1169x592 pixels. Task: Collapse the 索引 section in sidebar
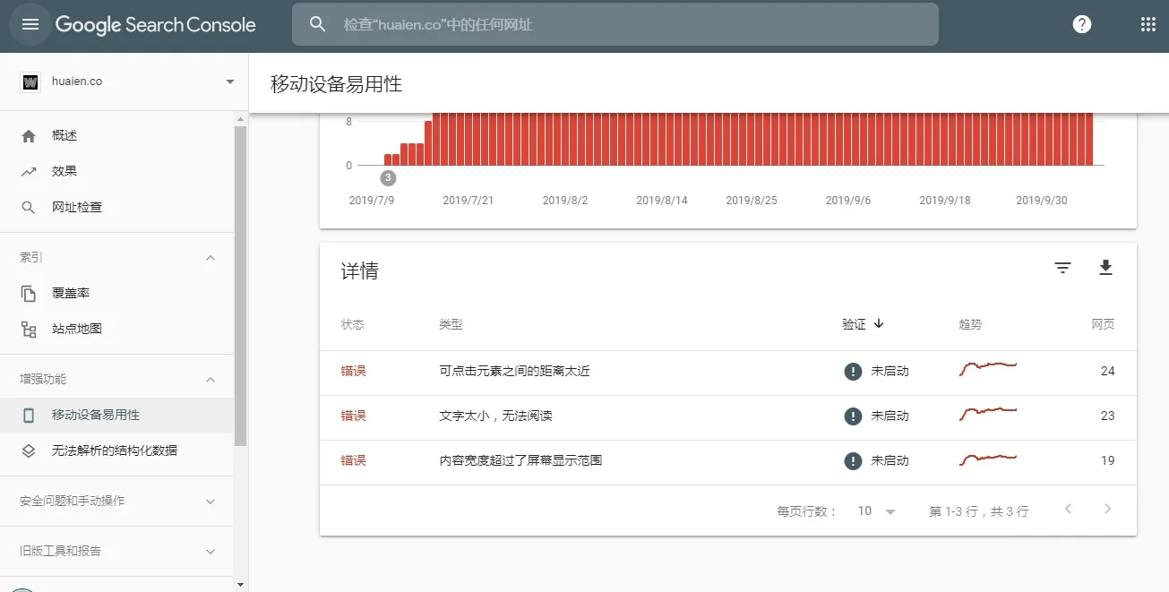click(x=210, y=257)
